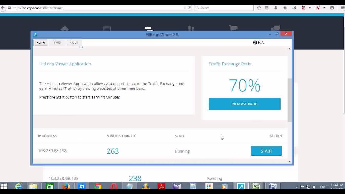Open Google Chrome from the taskbar
Screen dimensions: 345x194
pos(98,186)
